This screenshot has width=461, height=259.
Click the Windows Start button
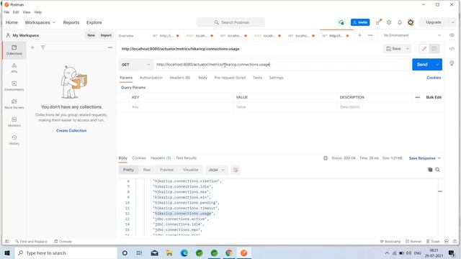(7, 253)
